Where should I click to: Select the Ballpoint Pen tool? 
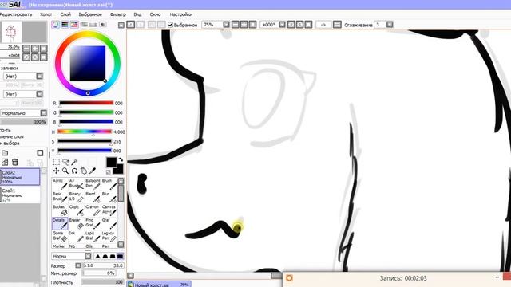click(x=93, y=184)
